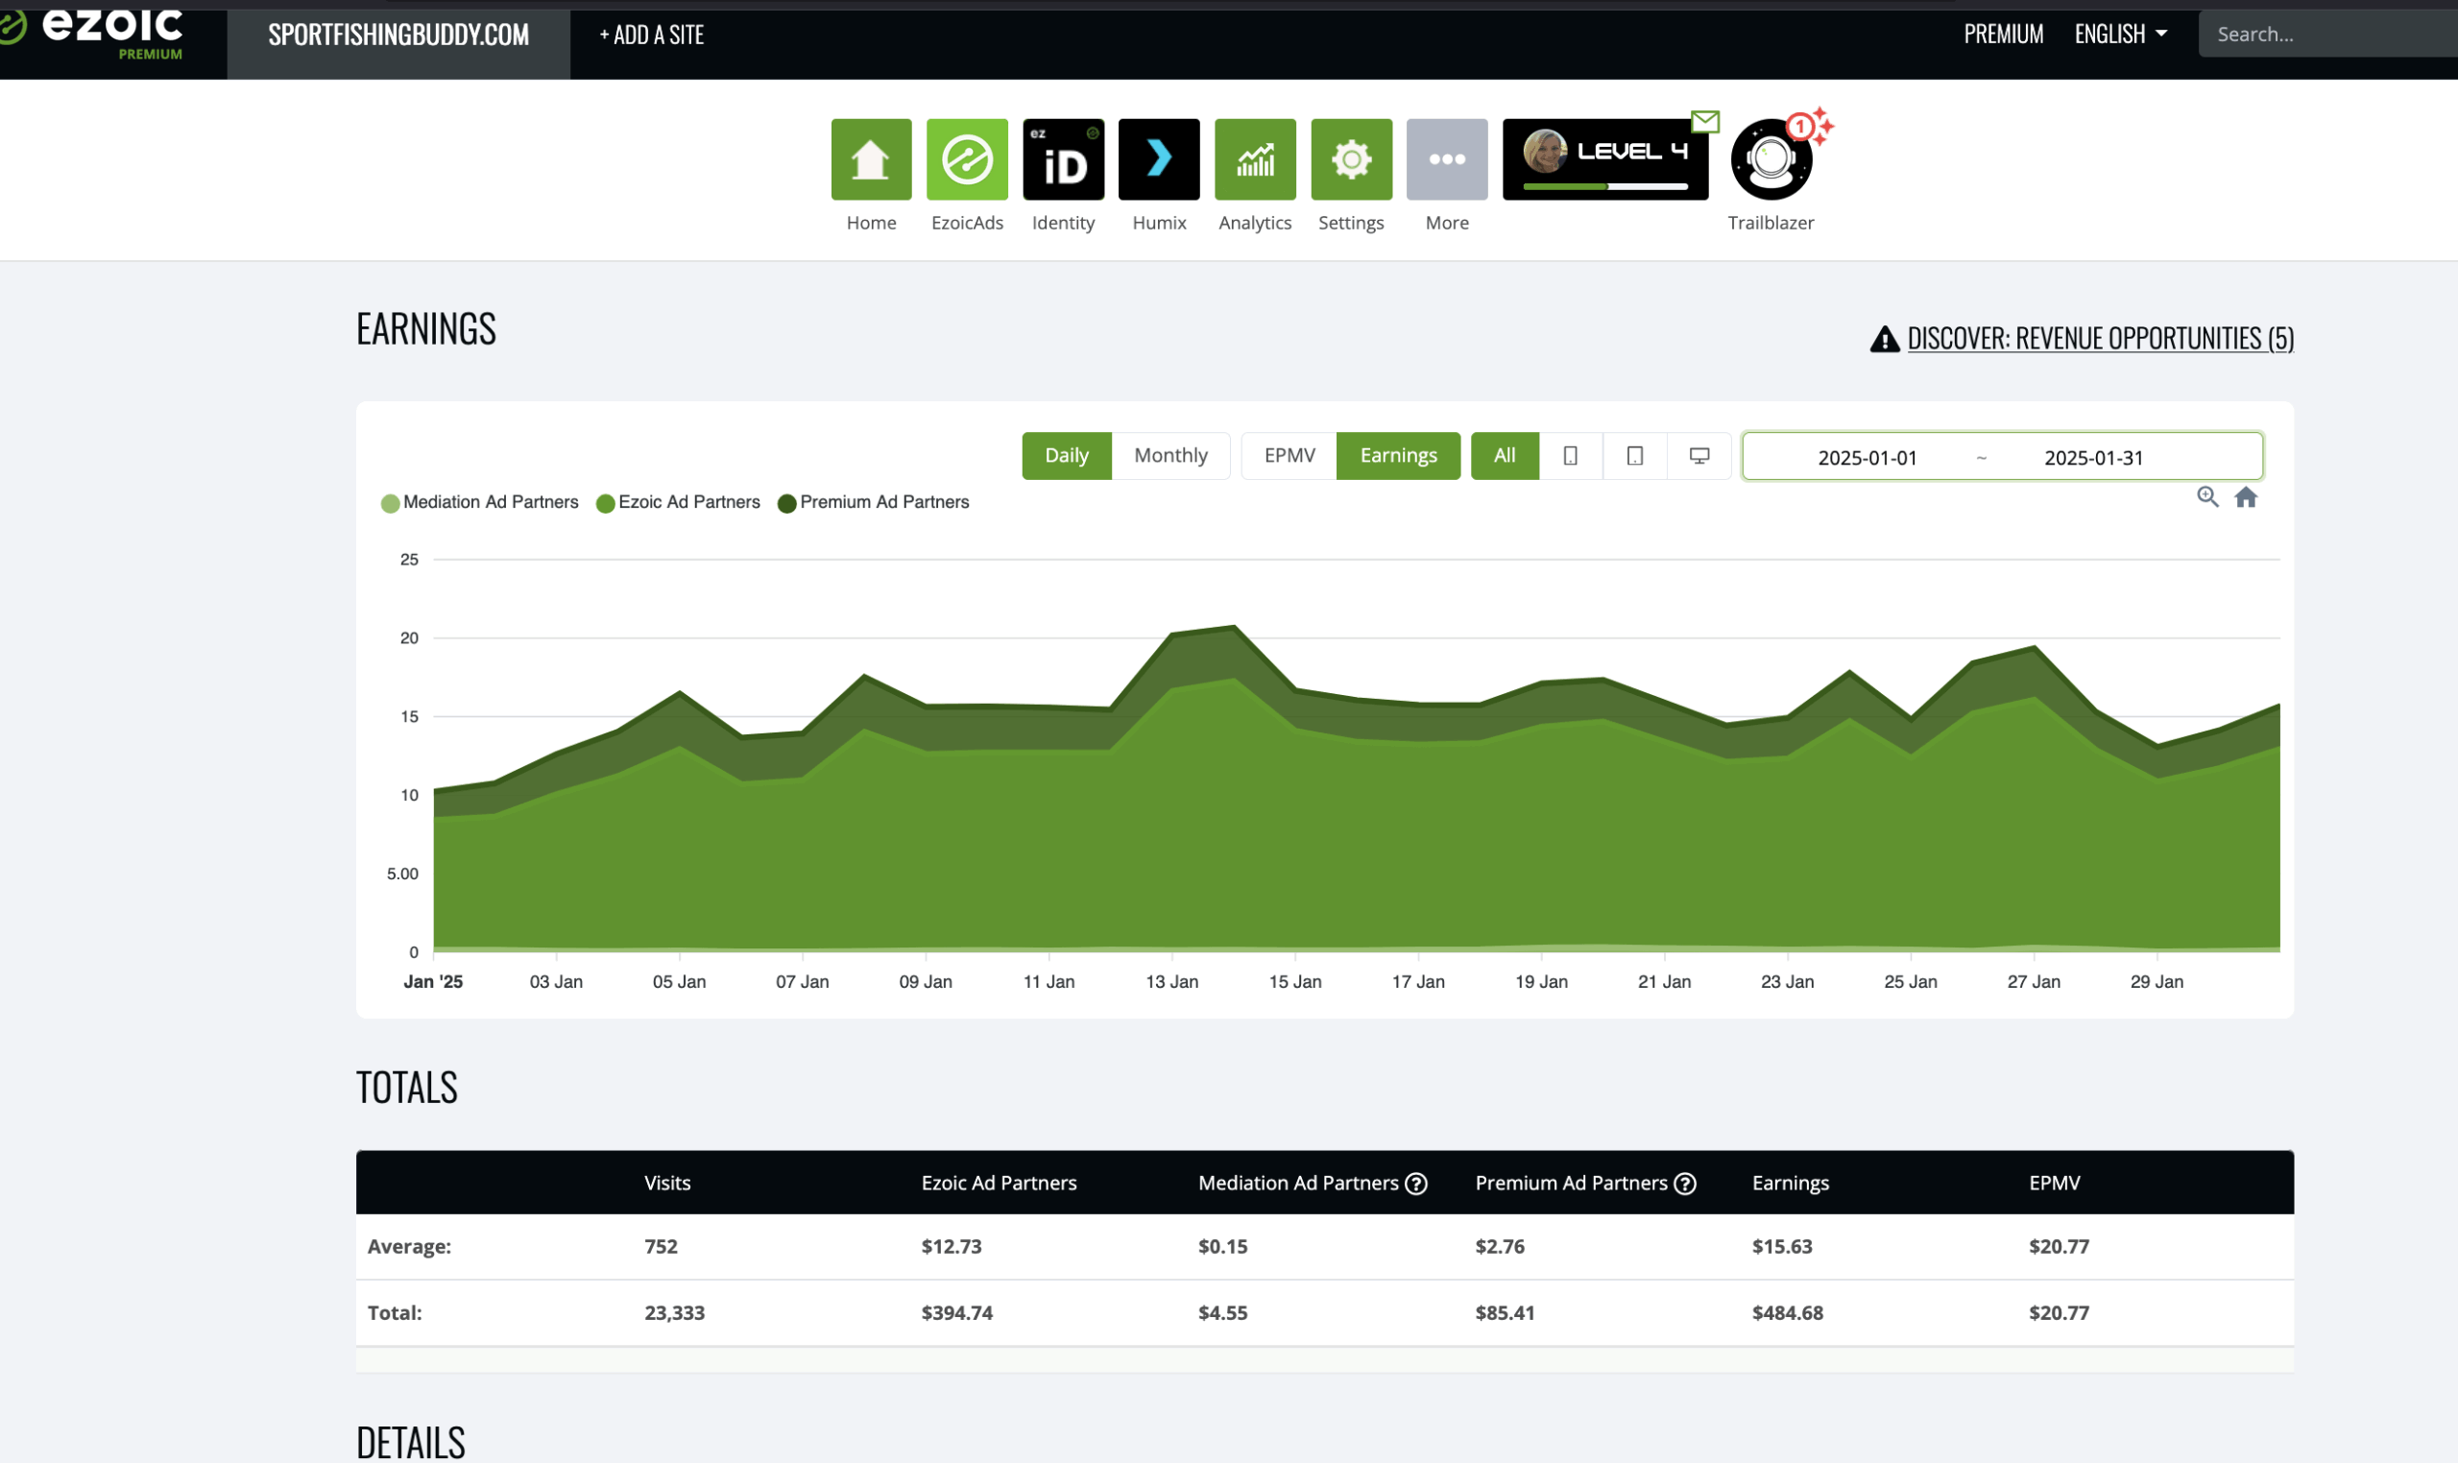Toggle Premium Ad Partners legend series
The width and height of the screenshot is (2458, 1463).
[874, 503]
